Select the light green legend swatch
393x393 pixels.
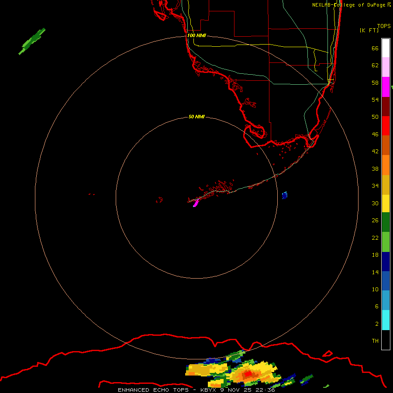[386, 241]
